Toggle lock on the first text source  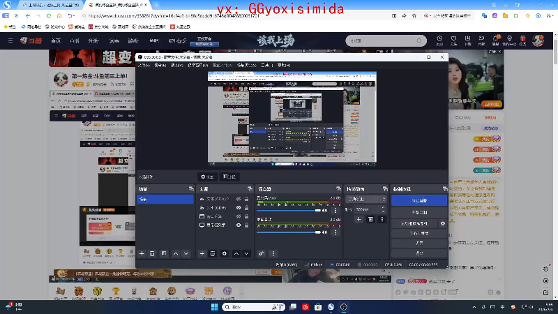[247, 199]
